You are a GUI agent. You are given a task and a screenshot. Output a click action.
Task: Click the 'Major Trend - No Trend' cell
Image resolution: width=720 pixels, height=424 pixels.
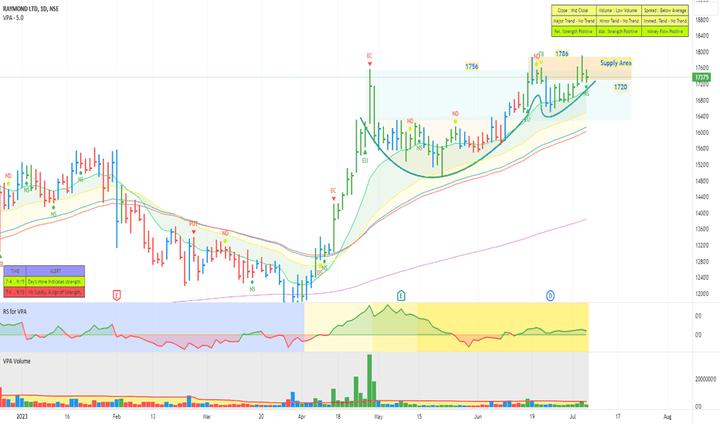click(573, 21)
